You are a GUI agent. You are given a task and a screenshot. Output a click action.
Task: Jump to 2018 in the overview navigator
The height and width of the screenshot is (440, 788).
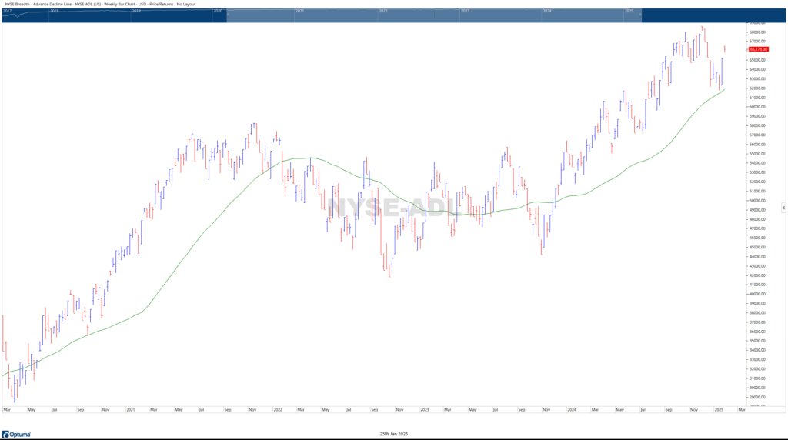click(55, 12)
